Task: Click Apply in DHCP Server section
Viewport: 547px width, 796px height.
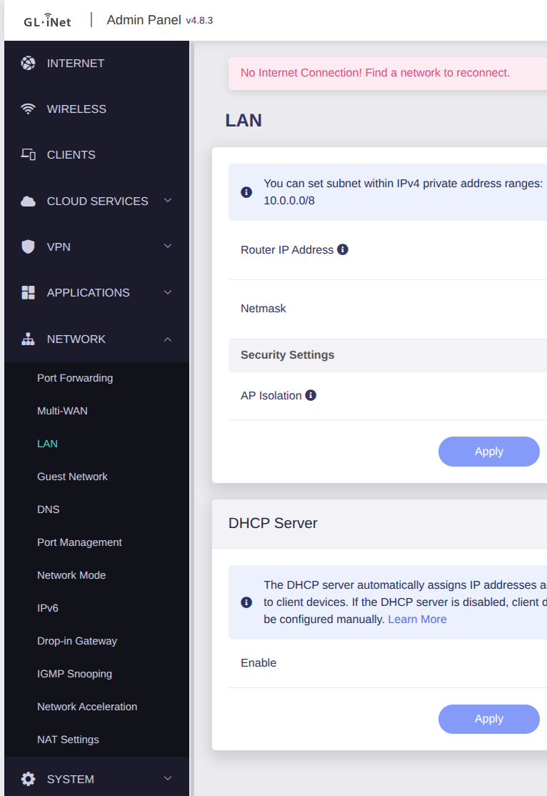Action: [488, 719]
